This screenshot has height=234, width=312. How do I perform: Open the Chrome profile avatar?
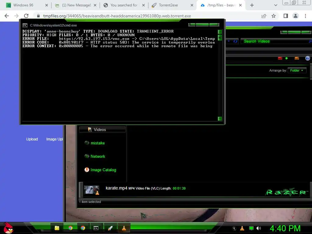click(296, 16)
